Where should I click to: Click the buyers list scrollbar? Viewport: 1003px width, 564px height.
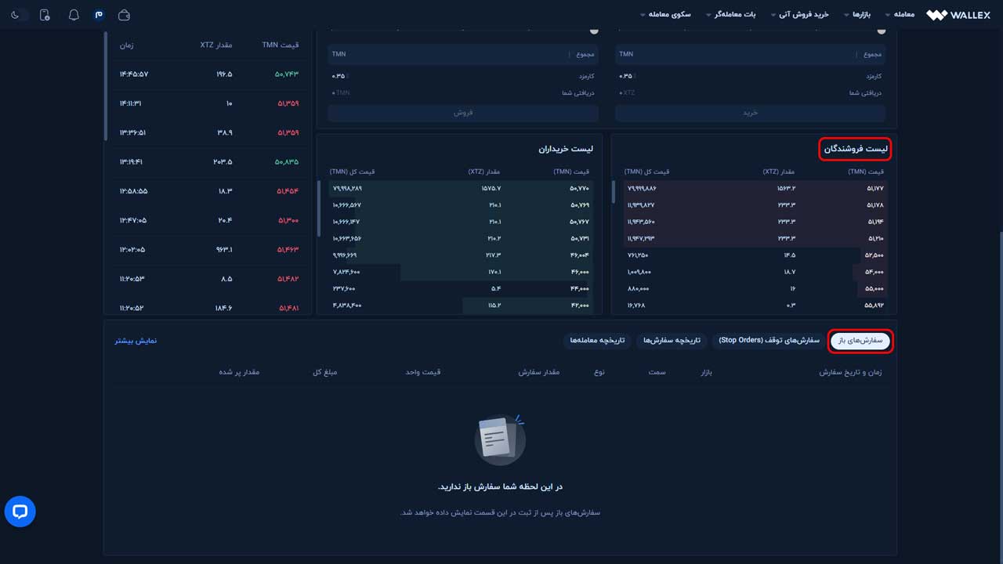[318, 208]
